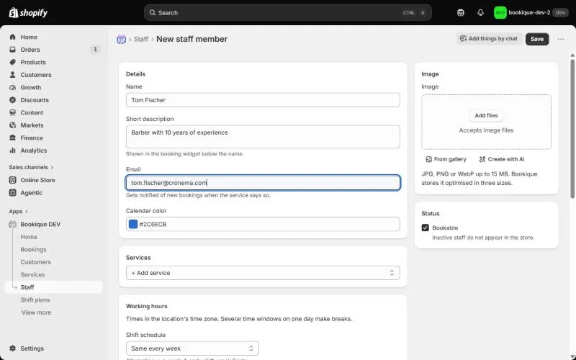Click the Content icon in sidebar
The image size is (576, 360).
tap(13, 112)
